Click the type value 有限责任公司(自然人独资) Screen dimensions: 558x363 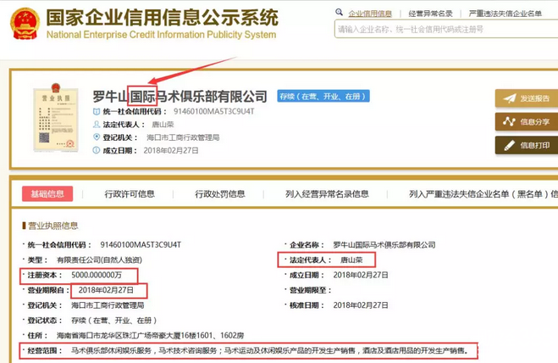99,260
